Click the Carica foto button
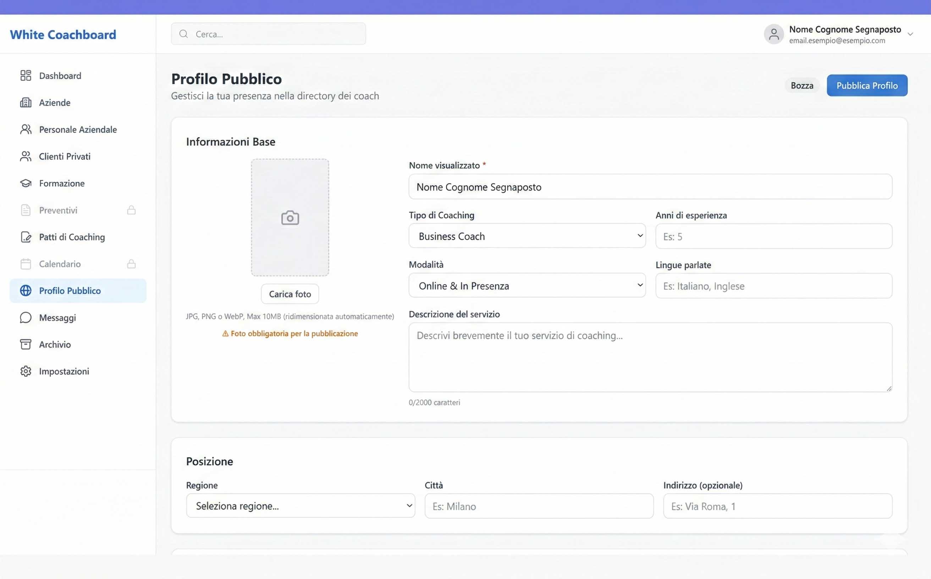Image resolution: width=931 pixels, height=579 pixels. 290,294
